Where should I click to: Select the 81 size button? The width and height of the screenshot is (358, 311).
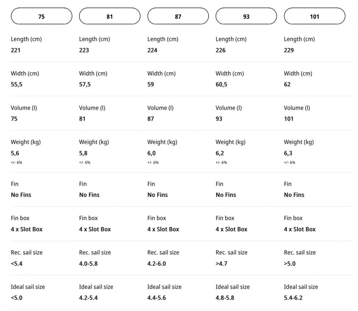110,17
